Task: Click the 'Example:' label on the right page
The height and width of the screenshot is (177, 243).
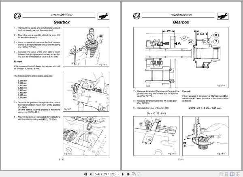Action: [x=187, y=91]
